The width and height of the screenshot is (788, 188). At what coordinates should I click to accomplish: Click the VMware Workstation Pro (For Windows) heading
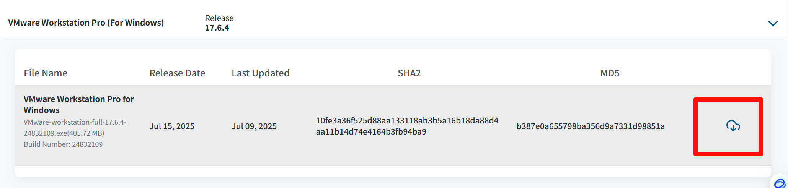[86, 23]
